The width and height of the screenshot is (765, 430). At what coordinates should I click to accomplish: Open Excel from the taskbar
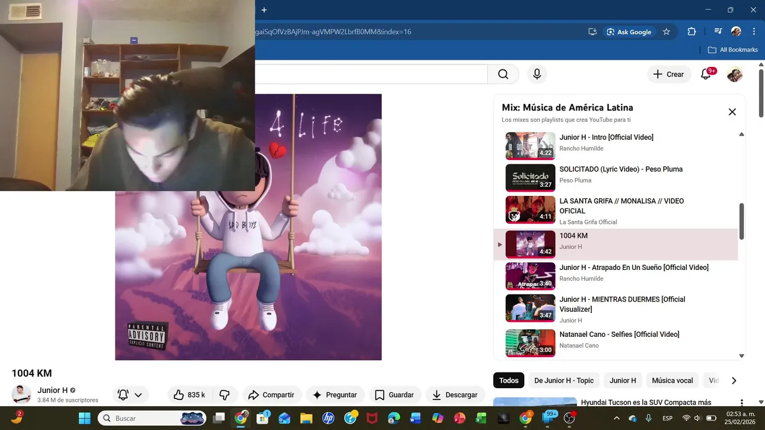481,418
